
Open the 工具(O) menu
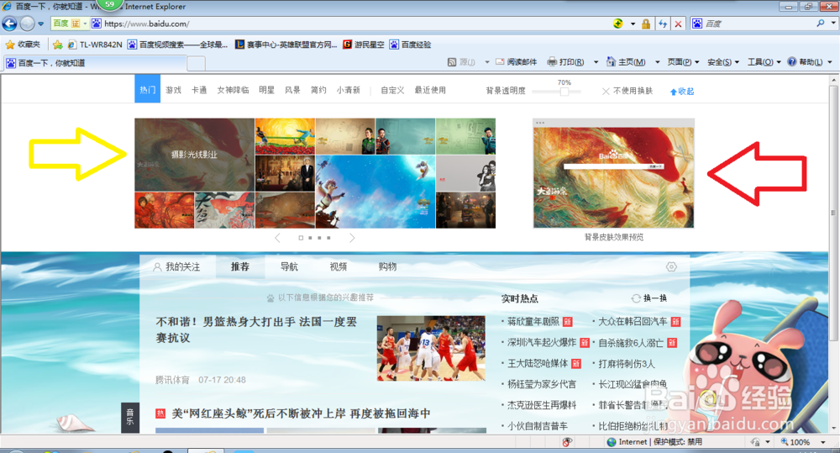pos(764,62)
